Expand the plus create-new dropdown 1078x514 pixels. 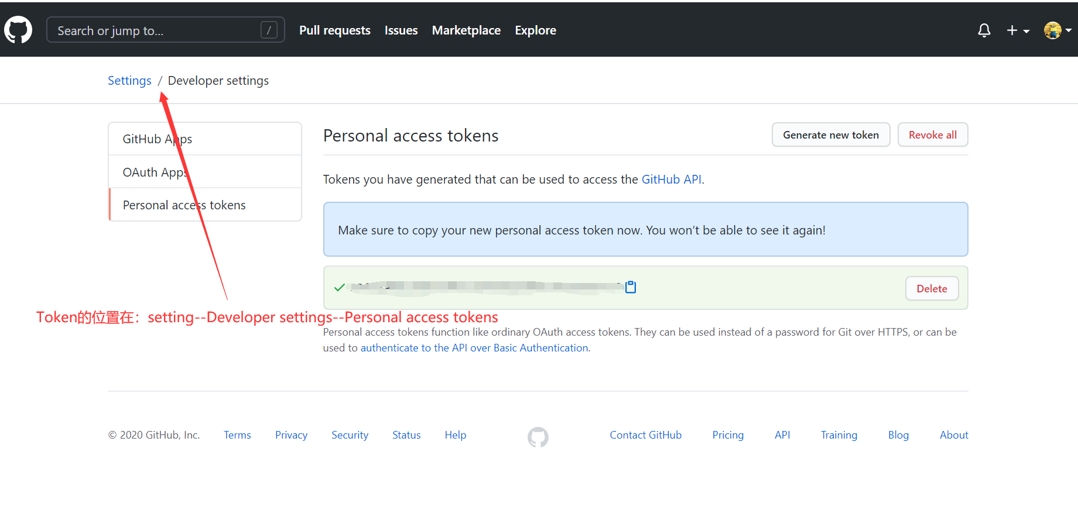click(1018, 30)
